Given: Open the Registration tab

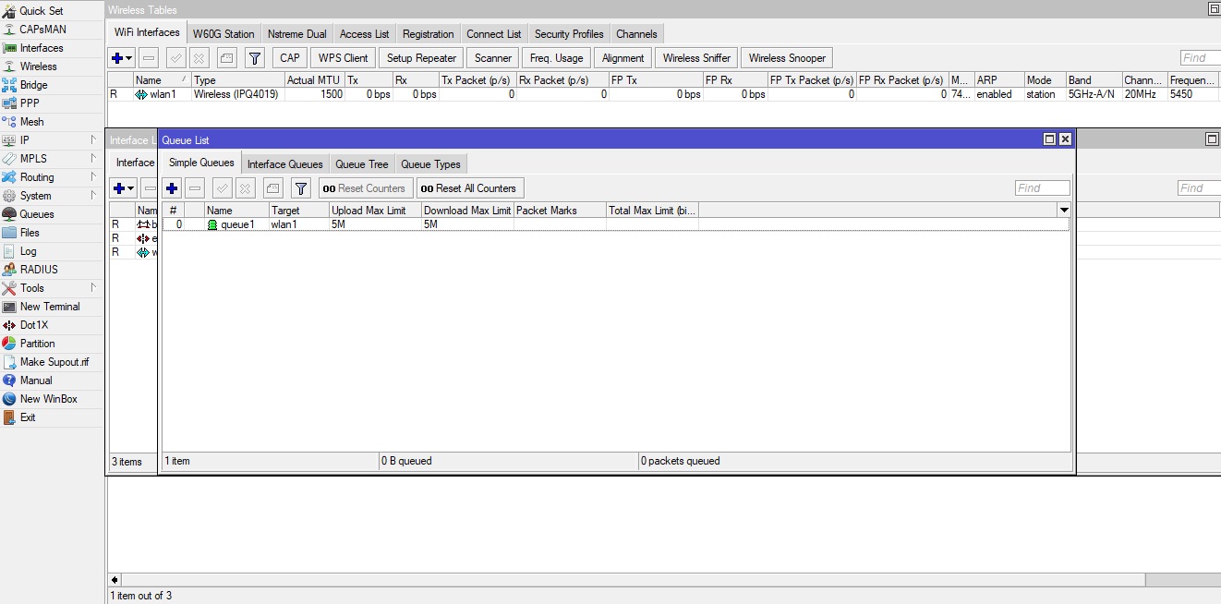Looking at the screenshot, I should tap(429, 34).
